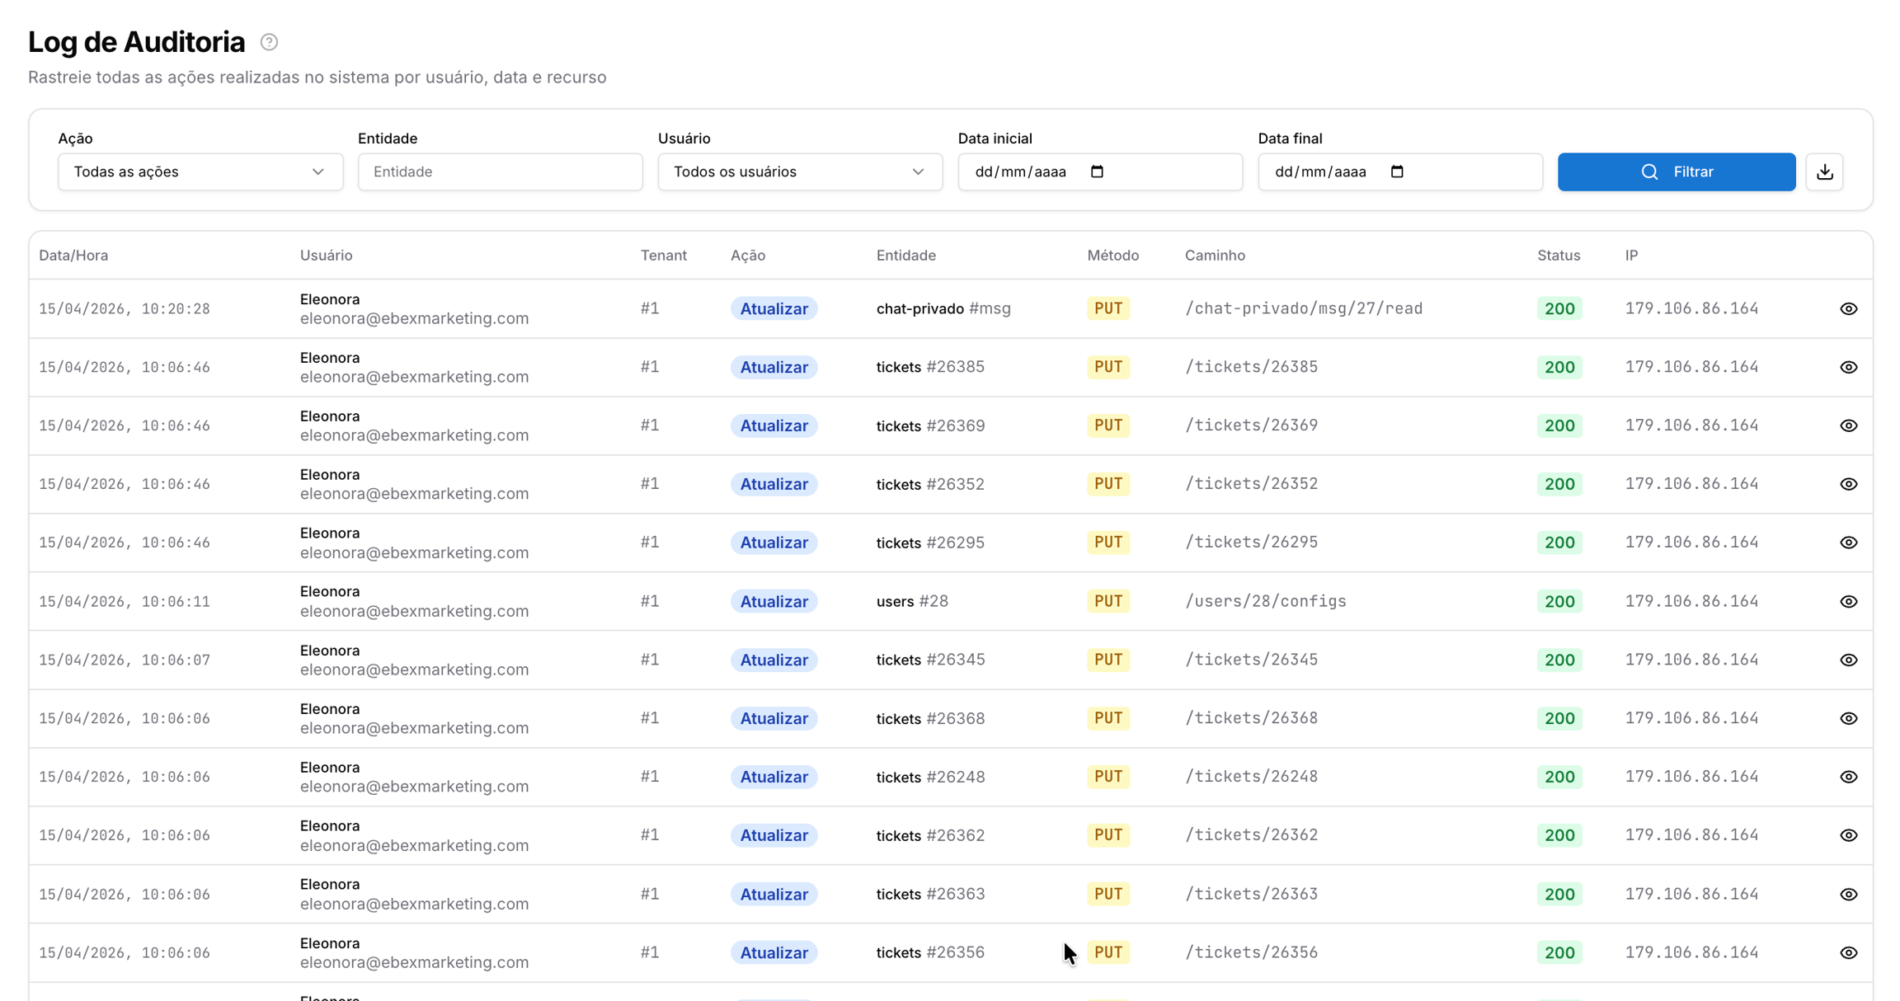Click the Caminho column header
1900x1001 pixels.
1215,255
